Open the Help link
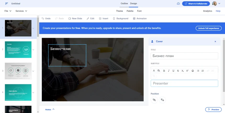Screen dimensions: 225x113 218,11
